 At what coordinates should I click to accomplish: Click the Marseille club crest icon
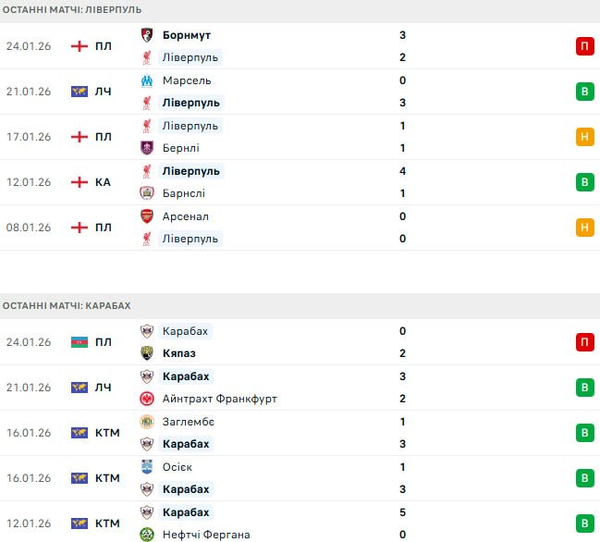[x=146, y=80]
